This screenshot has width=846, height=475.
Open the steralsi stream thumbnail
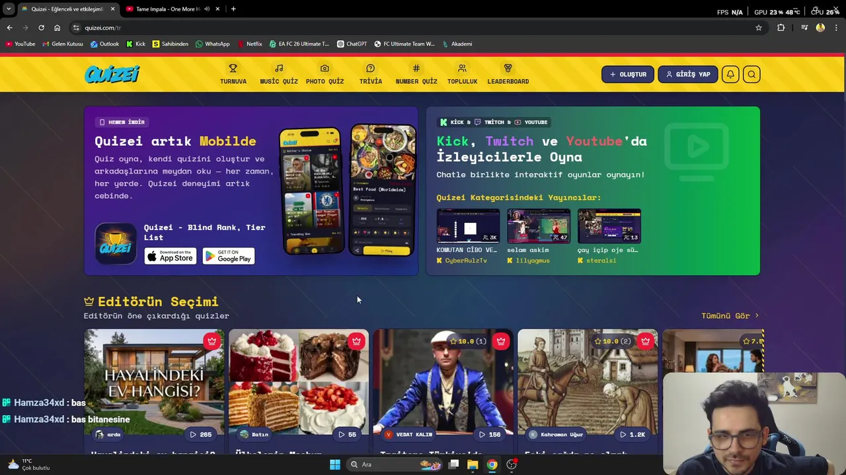(609, 226)
